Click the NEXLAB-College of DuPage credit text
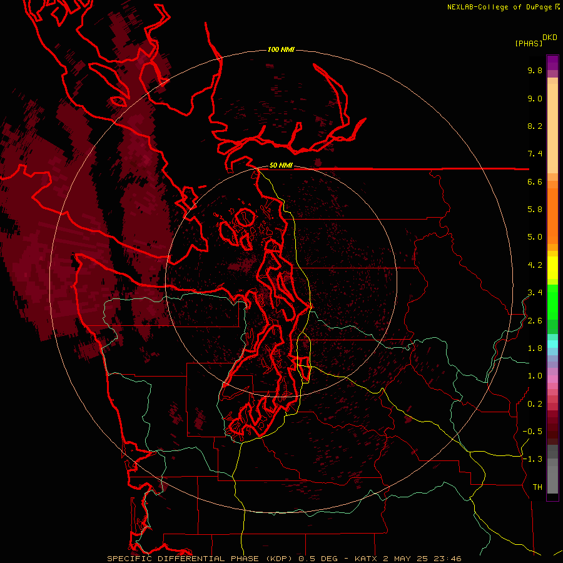 (x=499, y=7)
